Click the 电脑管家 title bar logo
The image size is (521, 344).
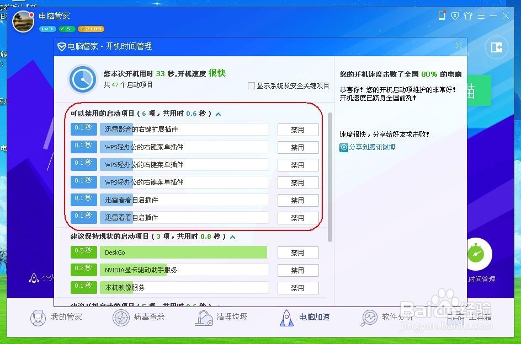pos(54,16)
